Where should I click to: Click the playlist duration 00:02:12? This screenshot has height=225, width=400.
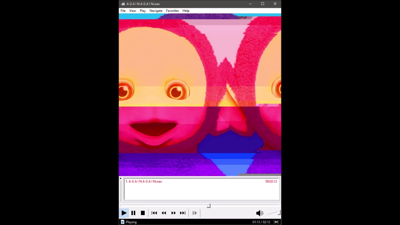pos(271,181)
